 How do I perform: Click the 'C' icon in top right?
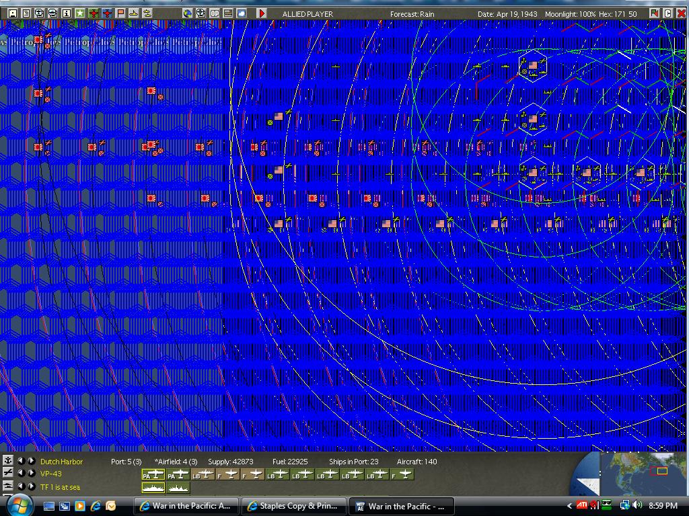tap(668, 13)
